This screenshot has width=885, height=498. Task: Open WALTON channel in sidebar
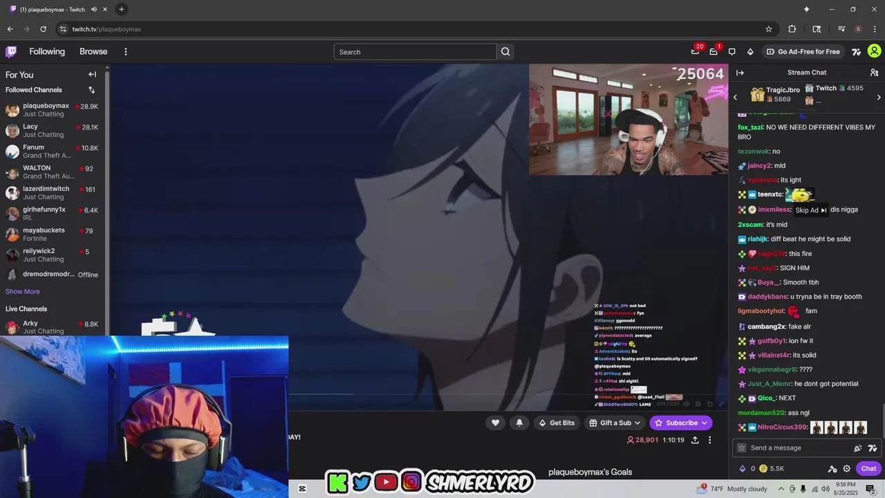[x=53, y=172]
